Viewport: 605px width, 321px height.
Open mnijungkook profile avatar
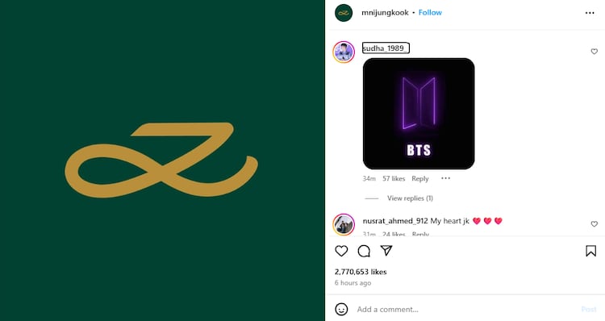click(x=344, y=13)
